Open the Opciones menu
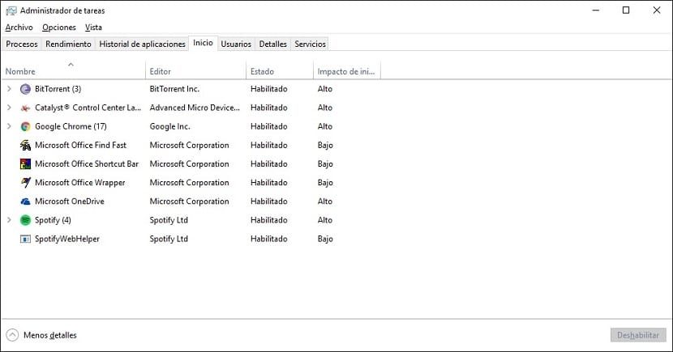This screenshot has height=352, width=673. [x=59, y=28]
